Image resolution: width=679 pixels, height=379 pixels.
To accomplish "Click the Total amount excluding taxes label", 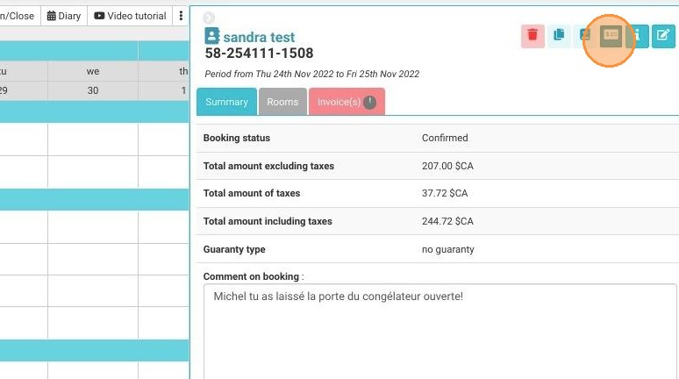I will tap(268, 166).
